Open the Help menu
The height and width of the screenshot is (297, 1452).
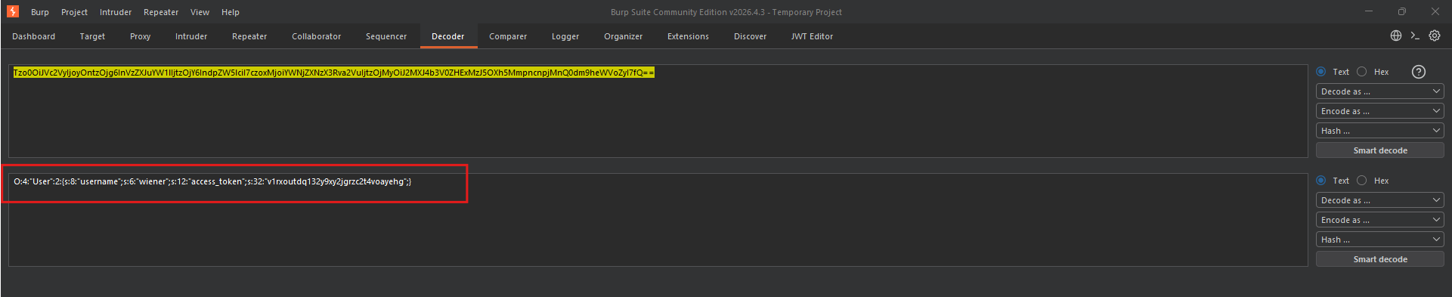[x=231, y=12]
